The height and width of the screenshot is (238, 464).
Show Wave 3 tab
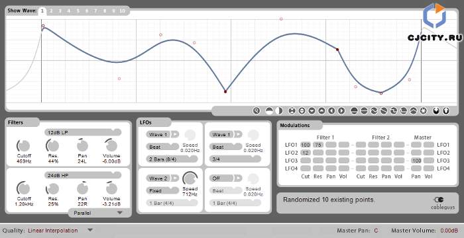coord(60,11)
